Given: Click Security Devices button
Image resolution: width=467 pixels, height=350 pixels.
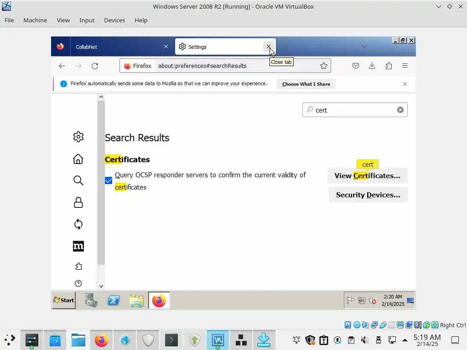Looking at the screenshot, I should (x=368, y=195).
